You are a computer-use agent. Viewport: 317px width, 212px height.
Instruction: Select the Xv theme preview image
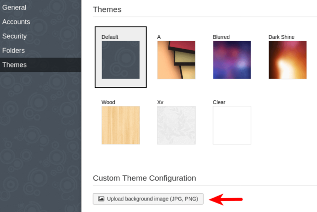click(176, 125)
